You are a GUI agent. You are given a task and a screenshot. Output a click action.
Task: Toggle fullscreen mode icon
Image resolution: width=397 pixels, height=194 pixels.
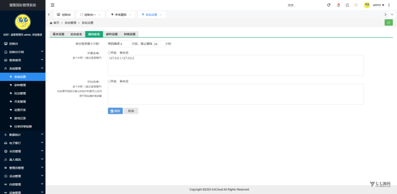click(356, 5)
